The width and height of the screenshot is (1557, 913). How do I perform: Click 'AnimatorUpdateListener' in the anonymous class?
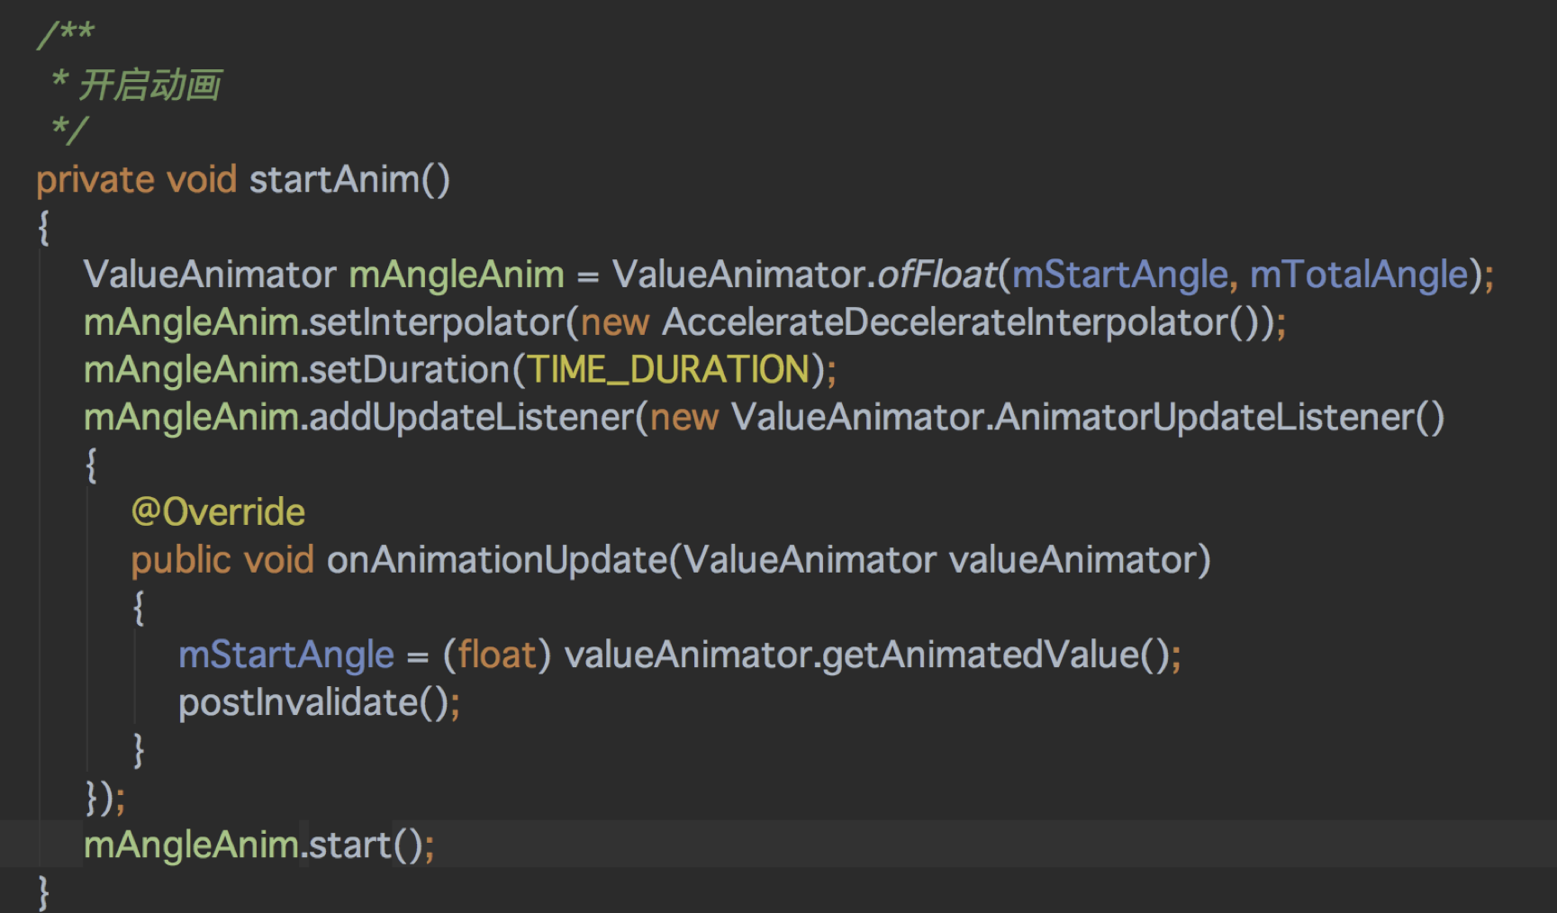(x=1205, y=417)
